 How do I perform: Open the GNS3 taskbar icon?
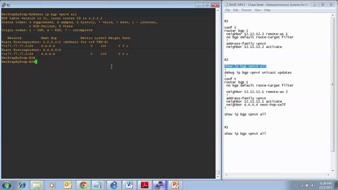tap(114, 185)
